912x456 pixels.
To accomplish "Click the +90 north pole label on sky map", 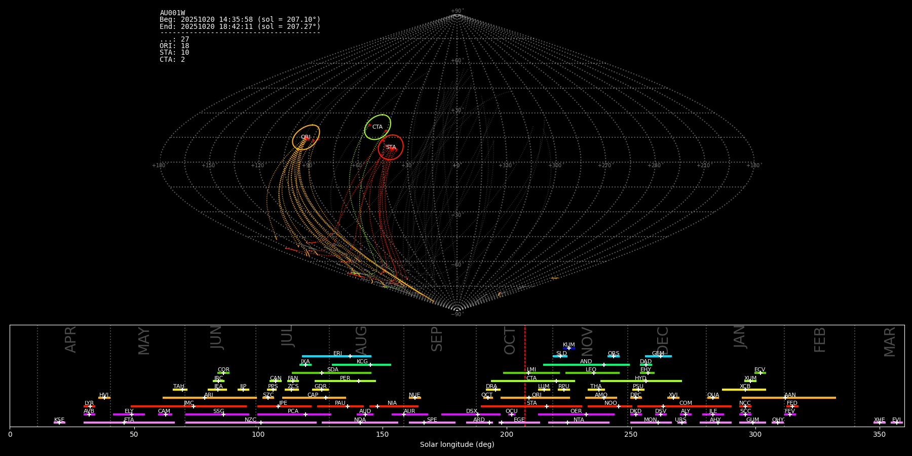I will pyautogui.click(x=457, y=11).
